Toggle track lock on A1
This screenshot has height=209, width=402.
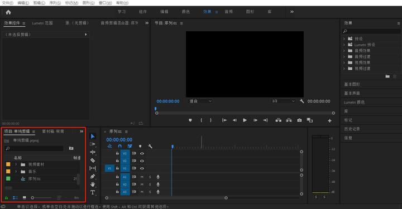click(x=117, y=177)
